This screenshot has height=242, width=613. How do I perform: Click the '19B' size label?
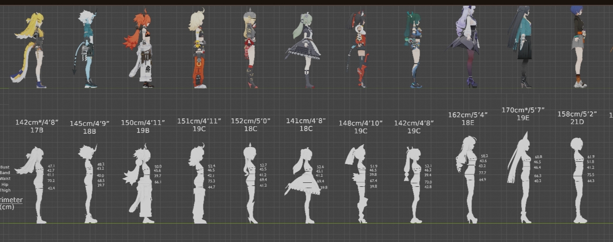143,131
